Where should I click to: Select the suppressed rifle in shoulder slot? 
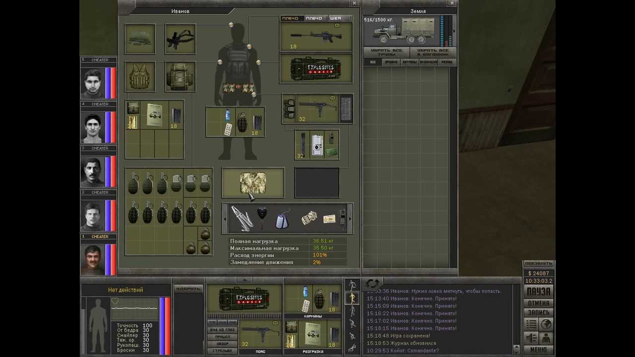pyautogui.click(x=316, y=37)
